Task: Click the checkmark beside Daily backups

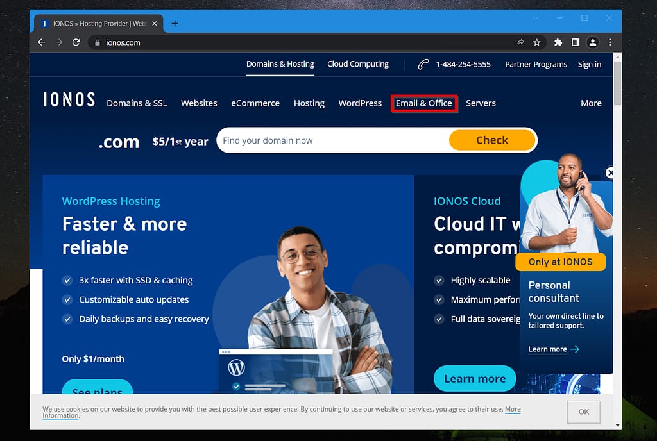Action: (67, 319)
